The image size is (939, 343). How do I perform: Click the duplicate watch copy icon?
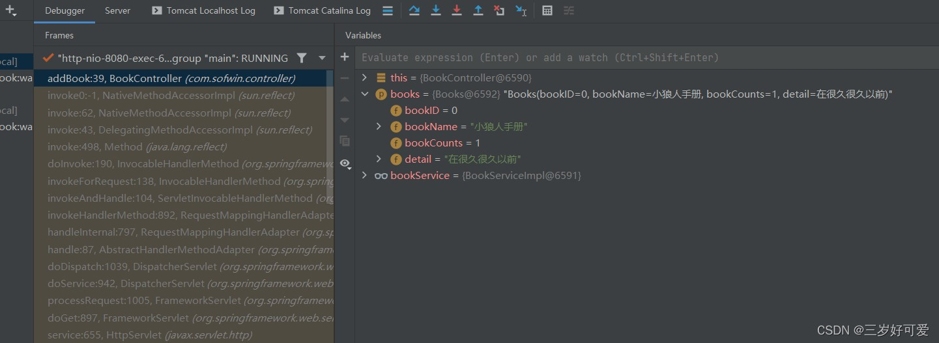345,141
